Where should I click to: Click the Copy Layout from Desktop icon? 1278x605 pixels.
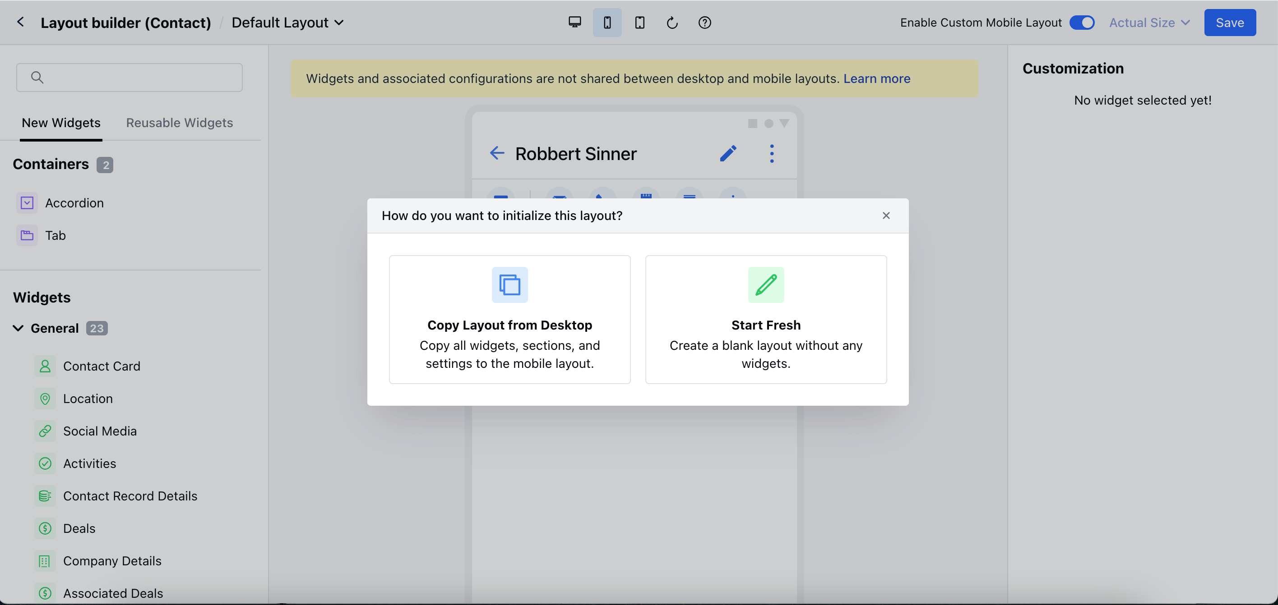click(509, 285)
